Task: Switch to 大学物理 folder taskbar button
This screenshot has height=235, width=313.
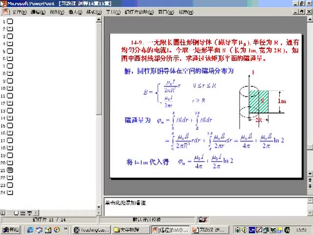Action: point(131,230)
